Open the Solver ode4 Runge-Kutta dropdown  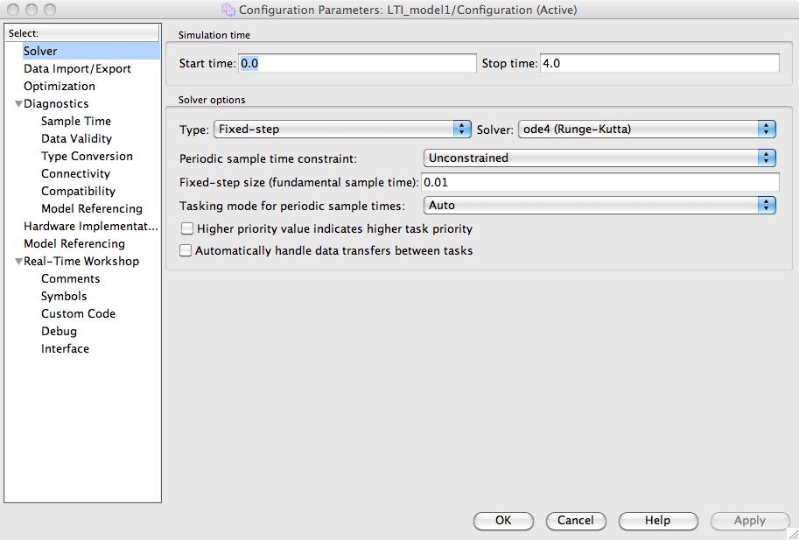(648, 130)
